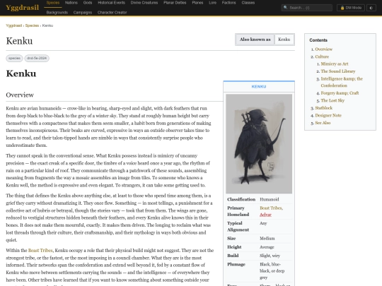382x286 pixels.
Task: Jump to Mimicry as Art section
Action: click(x=334, y=64)
